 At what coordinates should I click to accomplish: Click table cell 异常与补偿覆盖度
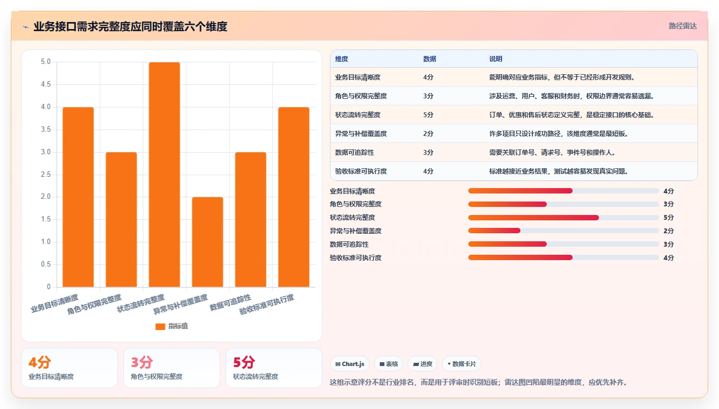point(361,134)
